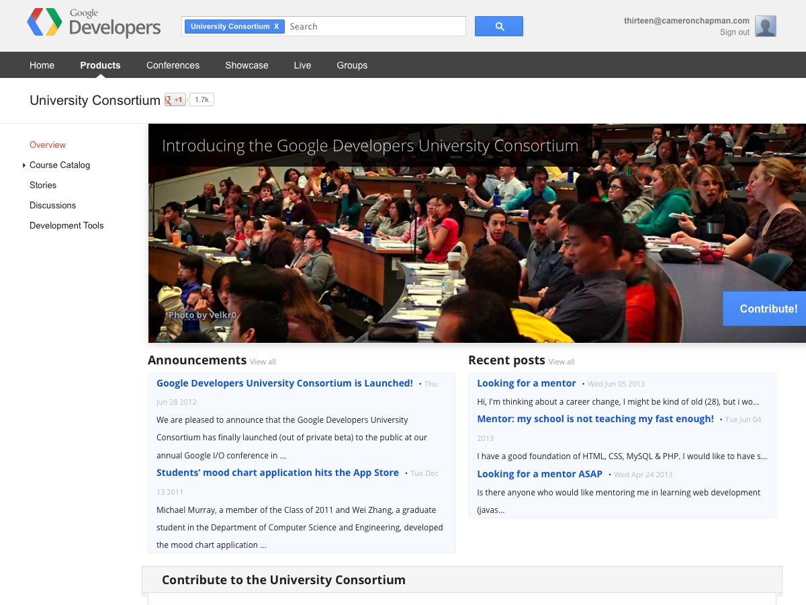This screenshot has width=806, height=605.
Task: View all Announcements
Action: tap(263, 362)
